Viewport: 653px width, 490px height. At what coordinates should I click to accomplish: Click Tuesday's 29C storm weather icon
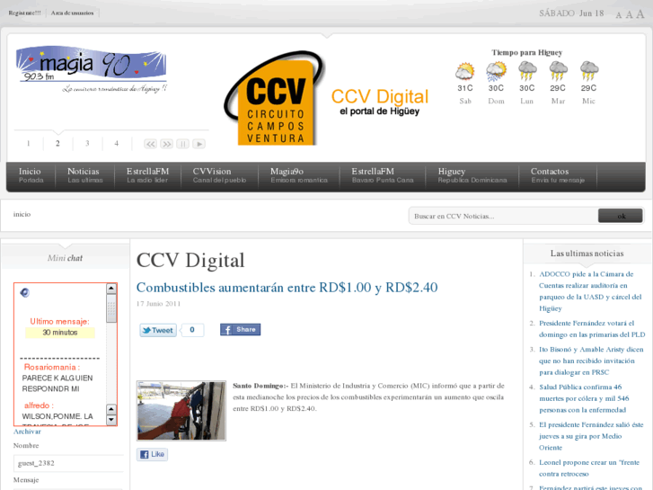click(x=558, y=71)
